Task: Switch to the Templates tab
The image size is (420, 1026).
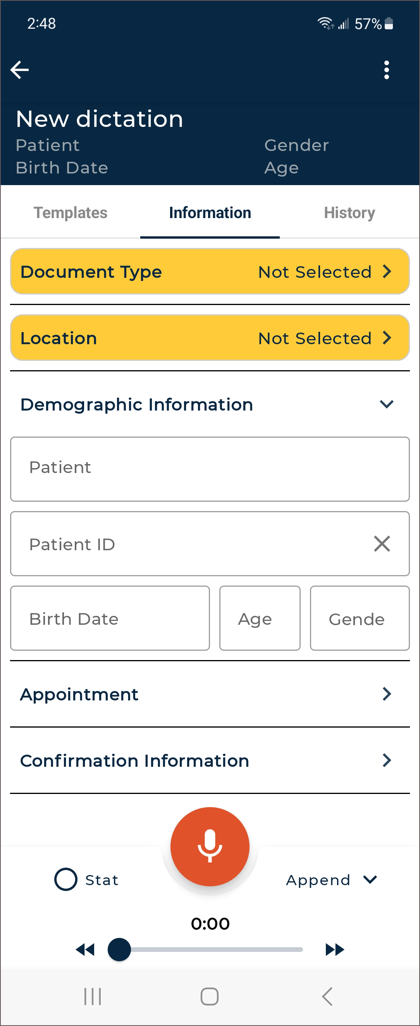Action: (71, 213)
